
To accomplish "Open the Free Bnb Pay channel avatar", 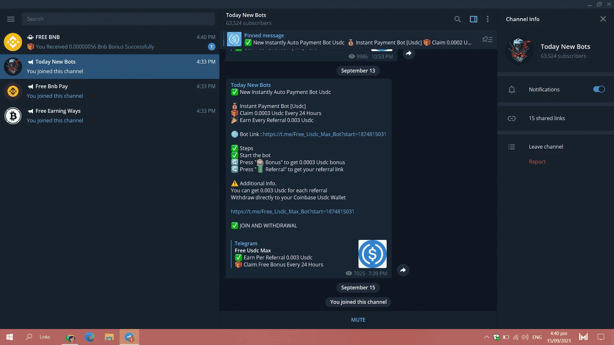I will coord(13,91).
